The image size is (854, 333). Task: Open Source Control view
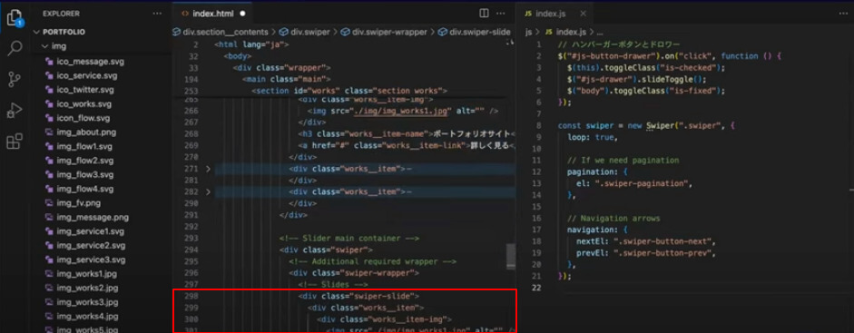[x=15, y=80]
